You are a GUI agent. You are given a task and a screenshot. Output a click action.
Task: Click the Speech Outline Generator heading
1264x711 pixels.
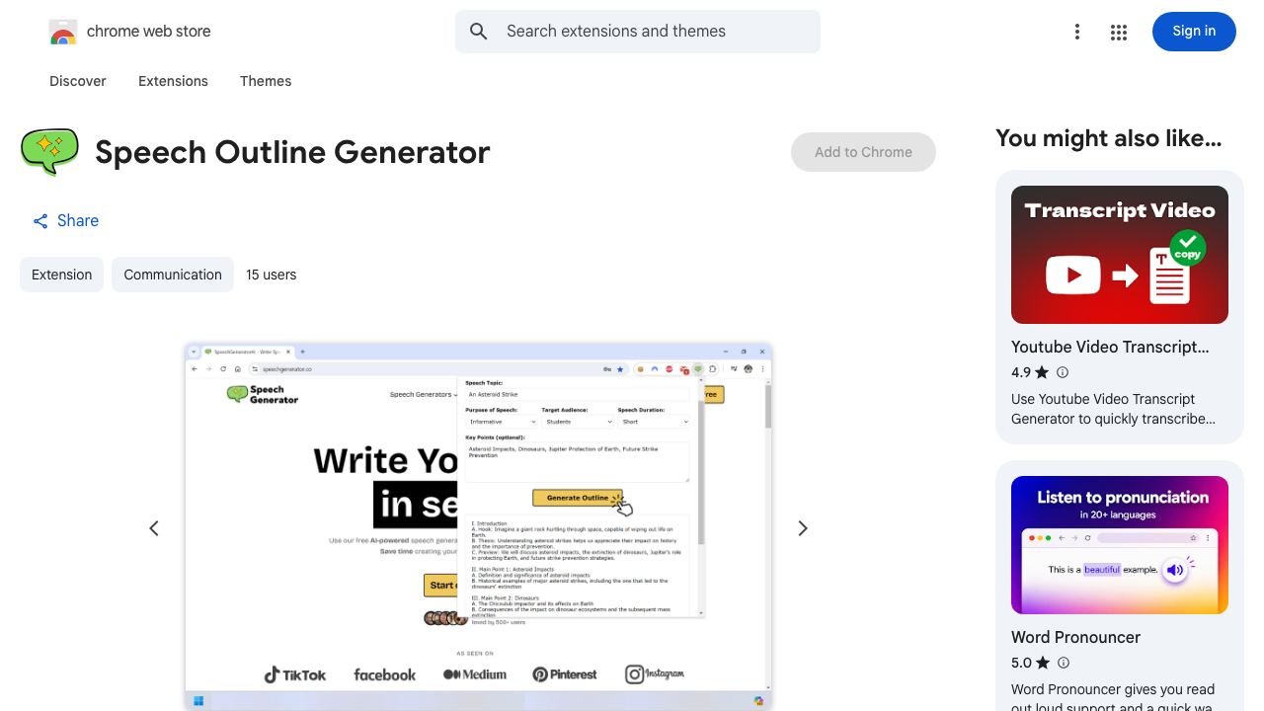pyautogui.click(x=292, y=152)
